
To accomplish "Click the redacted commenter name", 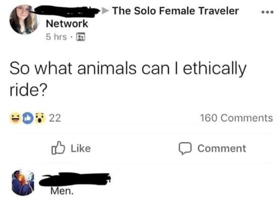I will [76, 178].
